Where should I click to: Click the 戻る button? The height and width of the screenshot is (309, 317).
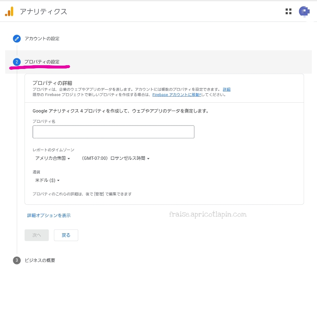[x=66, y=235]
